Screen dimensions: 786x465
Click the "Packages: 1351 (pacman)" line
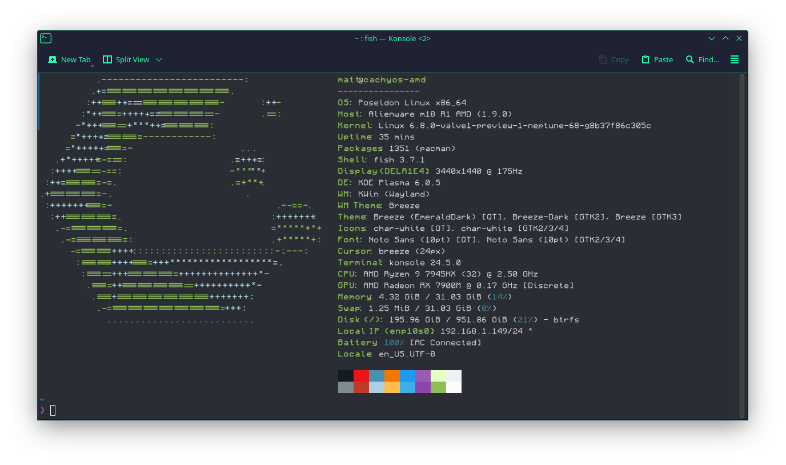[396, 149]
